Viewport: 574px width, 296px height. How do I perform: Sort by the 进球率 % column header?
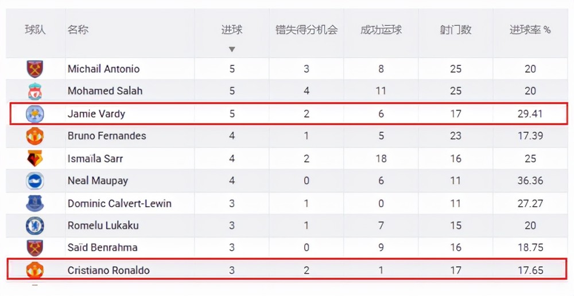pos(530,30)
